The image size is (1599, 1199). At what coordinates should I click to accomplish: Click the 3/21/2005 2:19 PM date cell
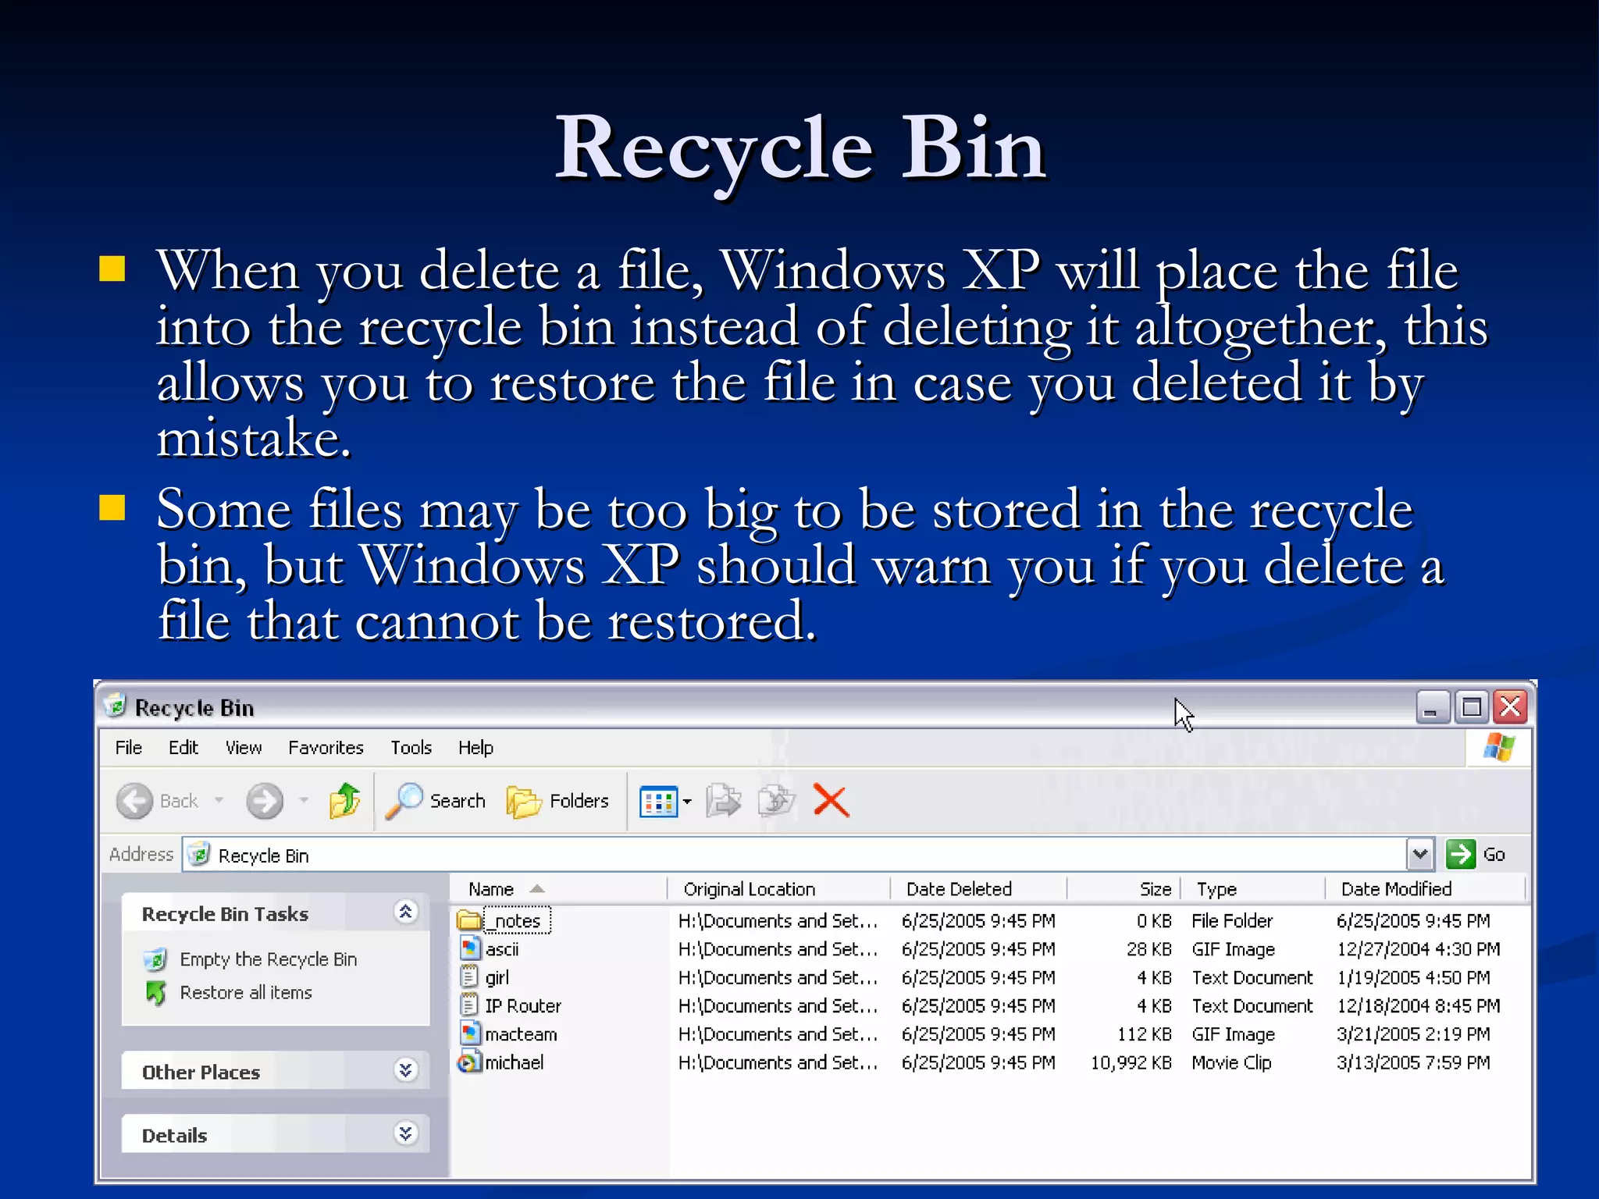1413,1034
